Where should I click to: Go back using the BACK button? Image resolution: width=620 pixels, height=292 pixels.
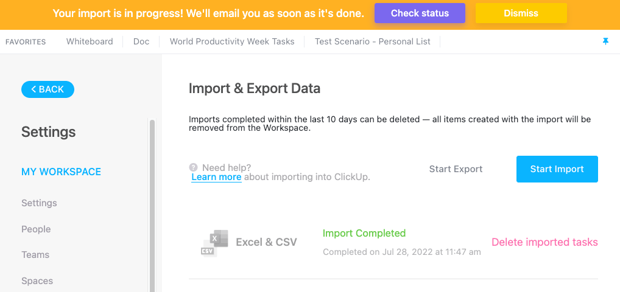[48, 89]
